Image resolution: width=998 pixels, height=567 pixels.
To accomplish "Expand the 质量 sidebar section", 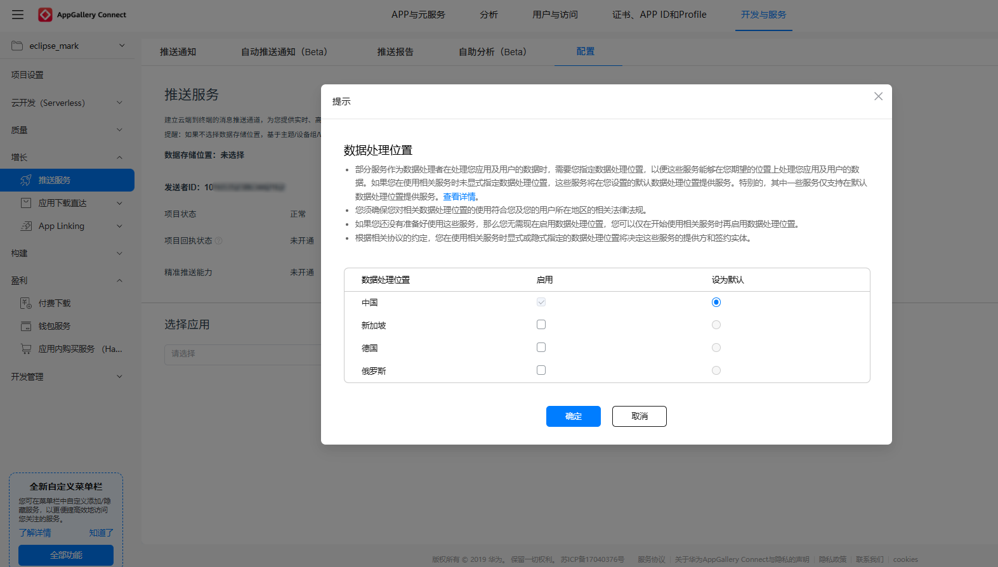I will [x=119, y=130].
